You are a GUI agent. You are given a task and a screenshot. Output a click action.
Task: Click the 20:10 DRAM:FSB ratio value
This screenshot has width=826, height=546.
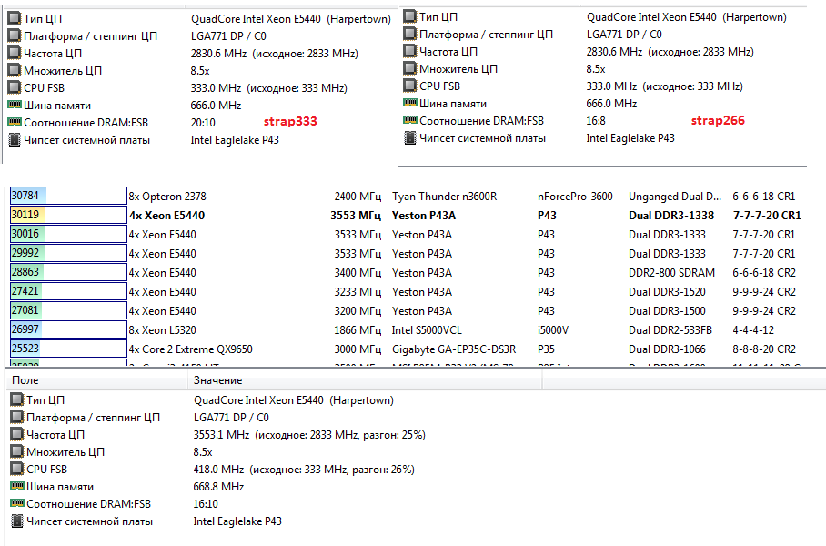click(x=203, y=123)
